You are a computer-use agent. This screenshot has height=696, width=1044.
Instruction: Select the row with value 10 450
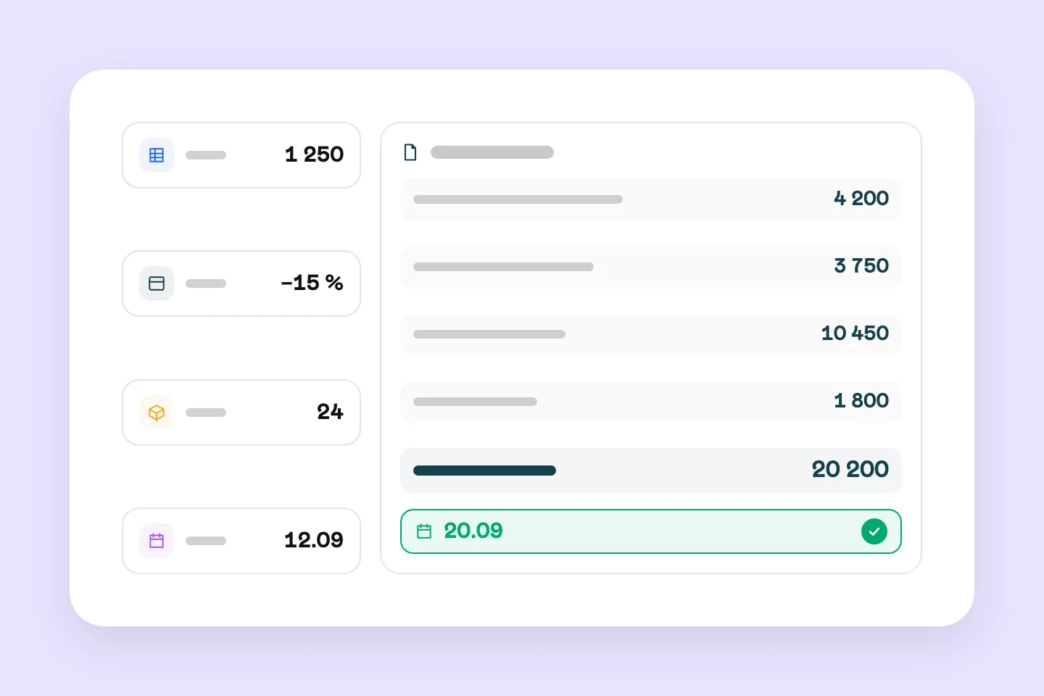[651, 333]
